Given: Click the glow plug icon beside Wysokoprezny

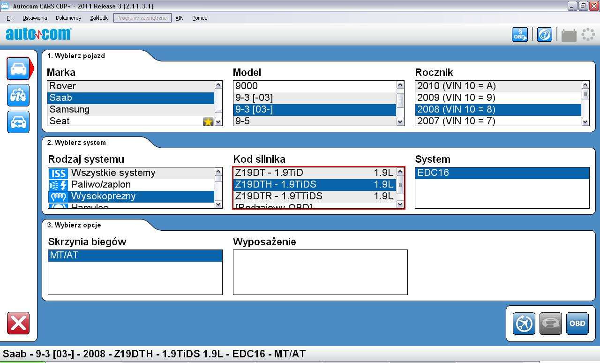Looking at the screenshot, I should click(59, 196).
